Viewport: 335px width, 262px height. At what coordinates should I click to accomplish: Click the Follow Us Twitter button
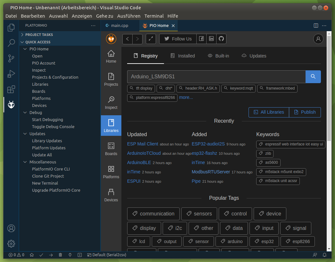click(x=178, y=39)
